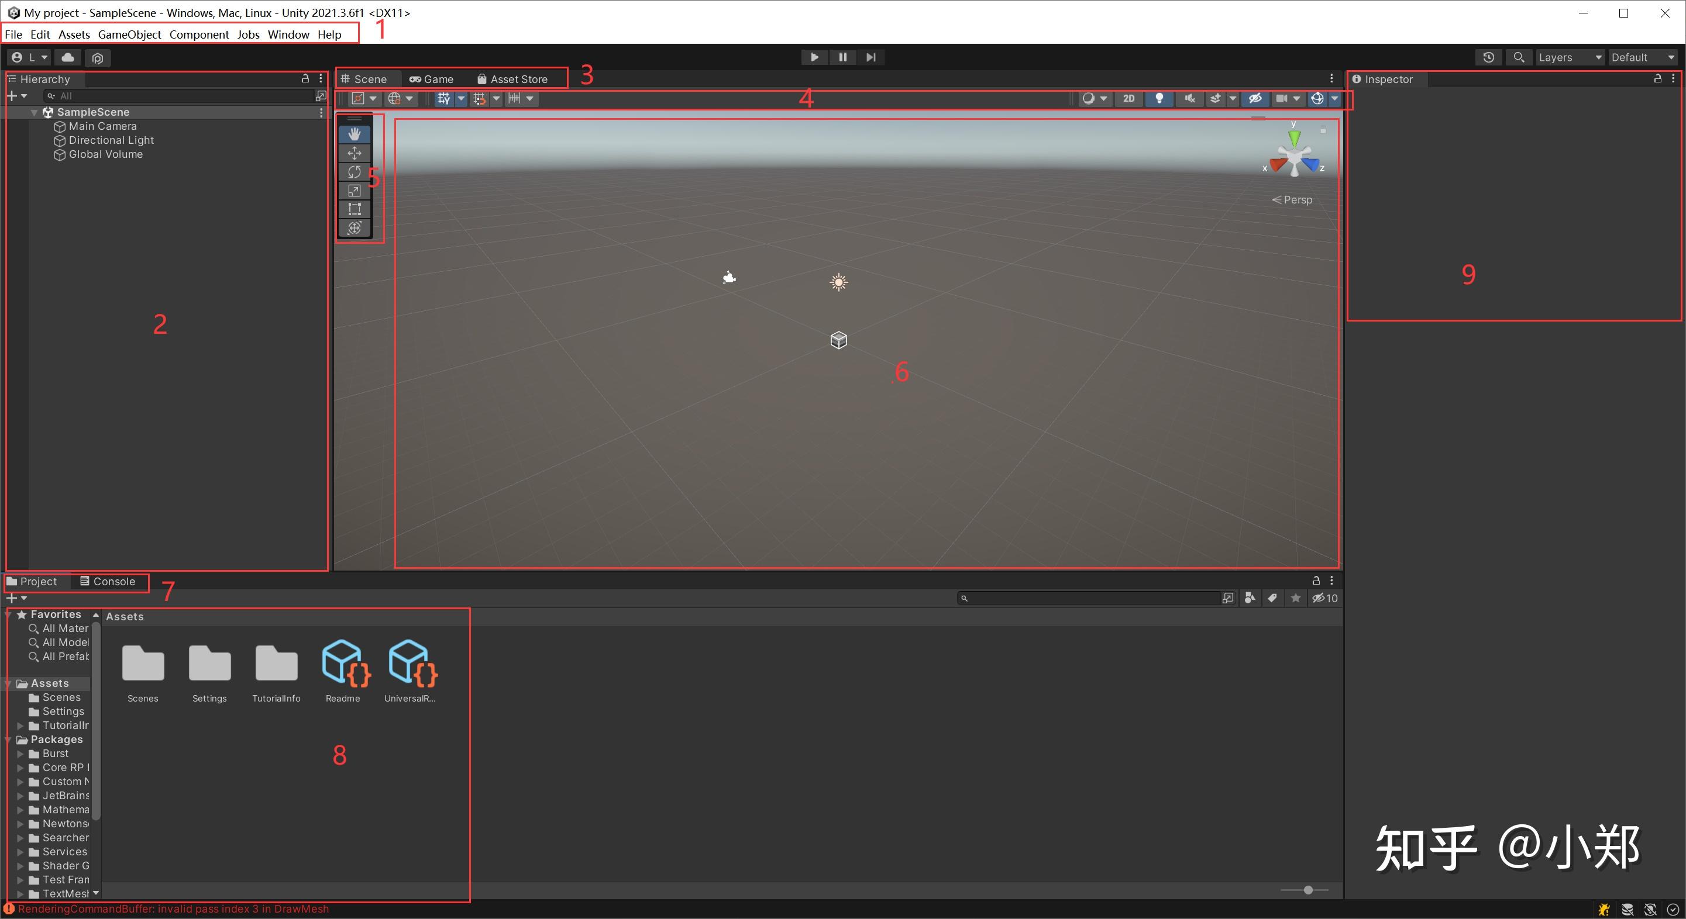Select the Scale tool
The width and height of the screenshot is (1686, 919).
pyautogui.click(x=354, y=191)
